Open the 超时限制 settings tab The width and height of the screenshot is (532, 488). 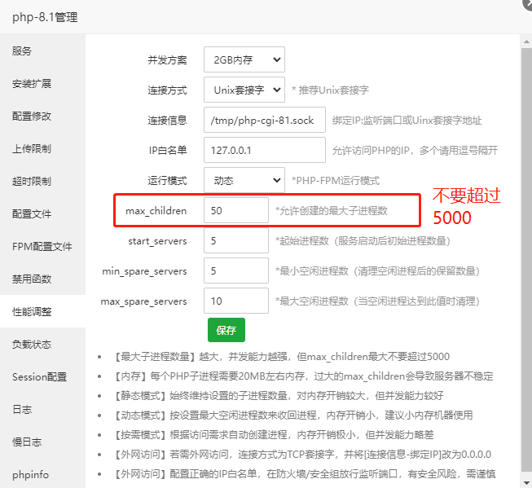click(32, 181)
